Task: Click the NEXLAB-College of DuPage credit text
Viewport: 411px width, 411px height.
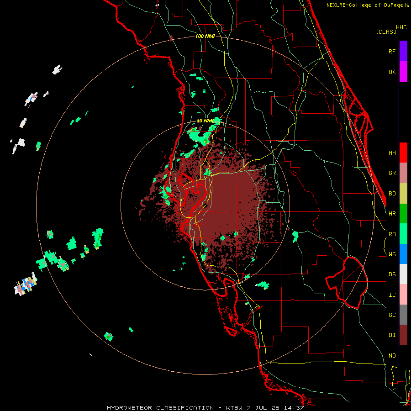Action: point(364,5)
